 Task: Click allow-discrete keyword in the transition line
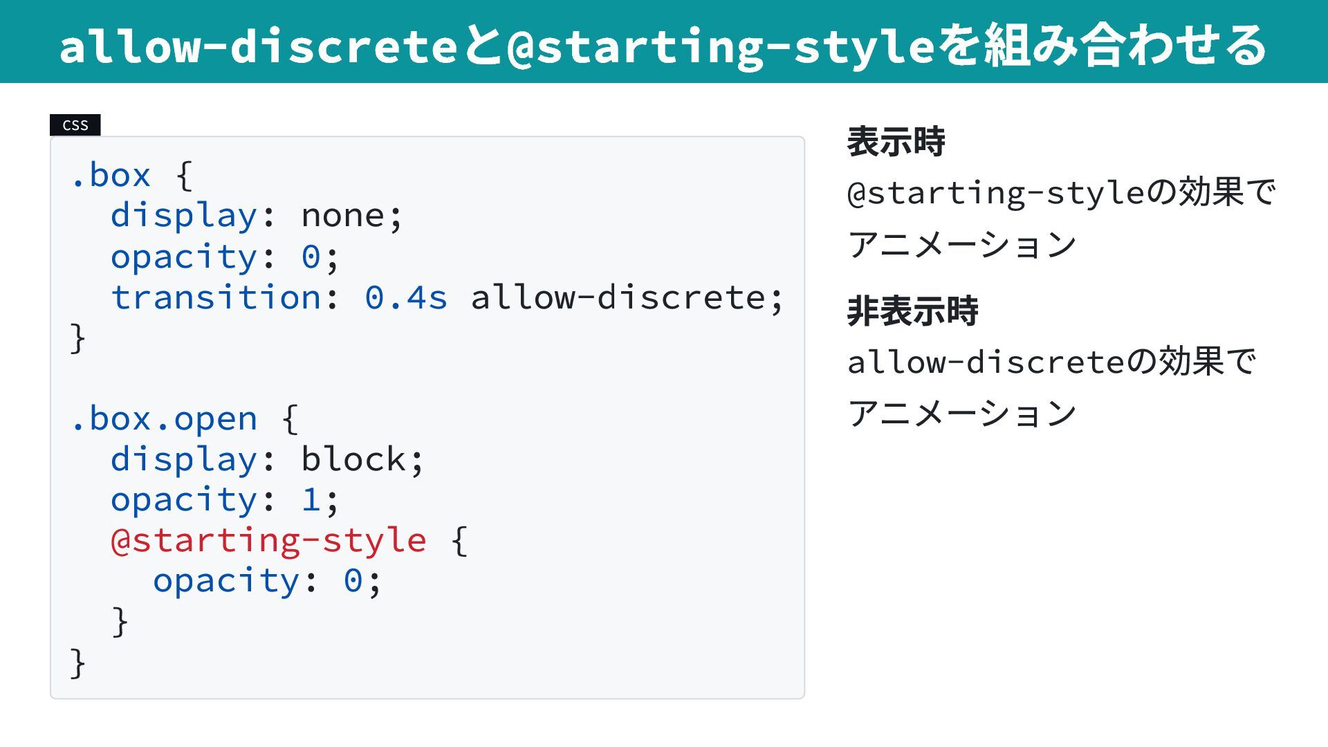618,297
